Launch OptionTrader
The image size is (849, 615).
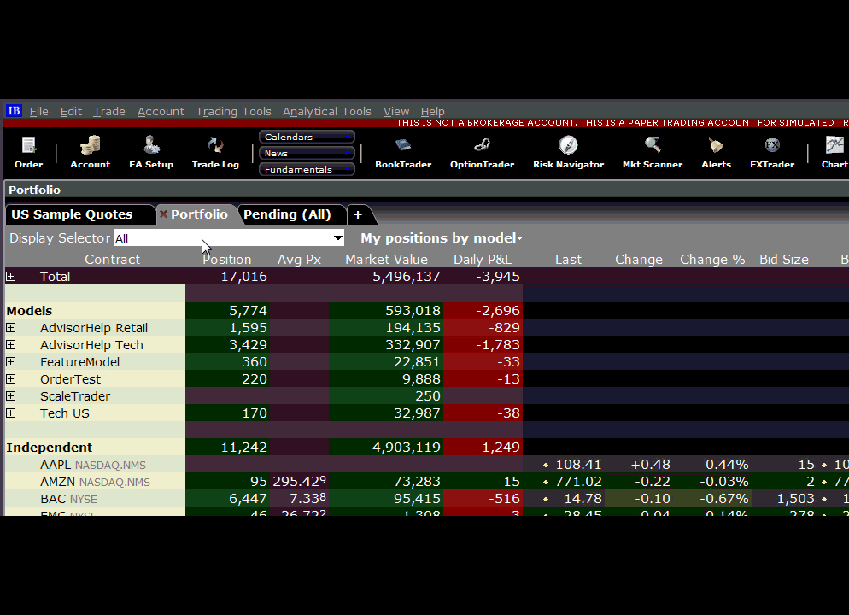482,151
